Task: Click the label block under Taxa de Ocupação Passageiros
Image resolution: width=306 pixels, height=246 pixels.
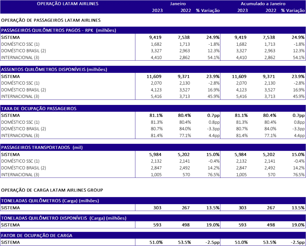Action: (x=68, y=125)
